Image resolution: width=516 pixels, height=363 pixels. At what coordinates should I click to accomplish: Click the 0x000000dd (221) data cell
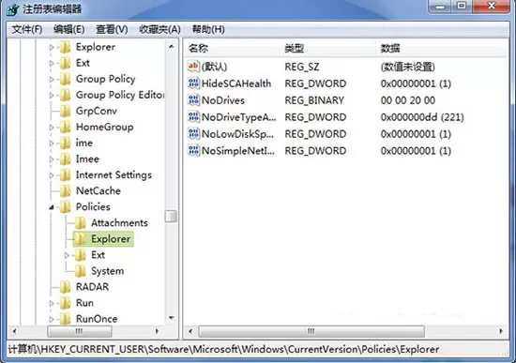point(422,117)
